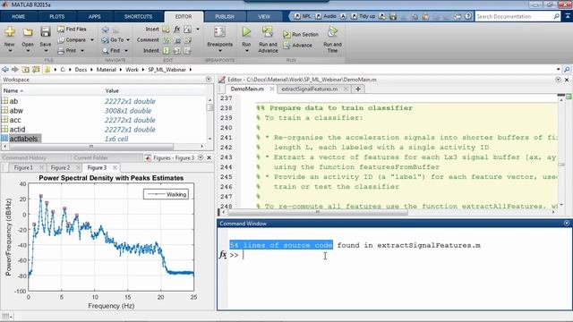Insert function using fx icon

177,30
